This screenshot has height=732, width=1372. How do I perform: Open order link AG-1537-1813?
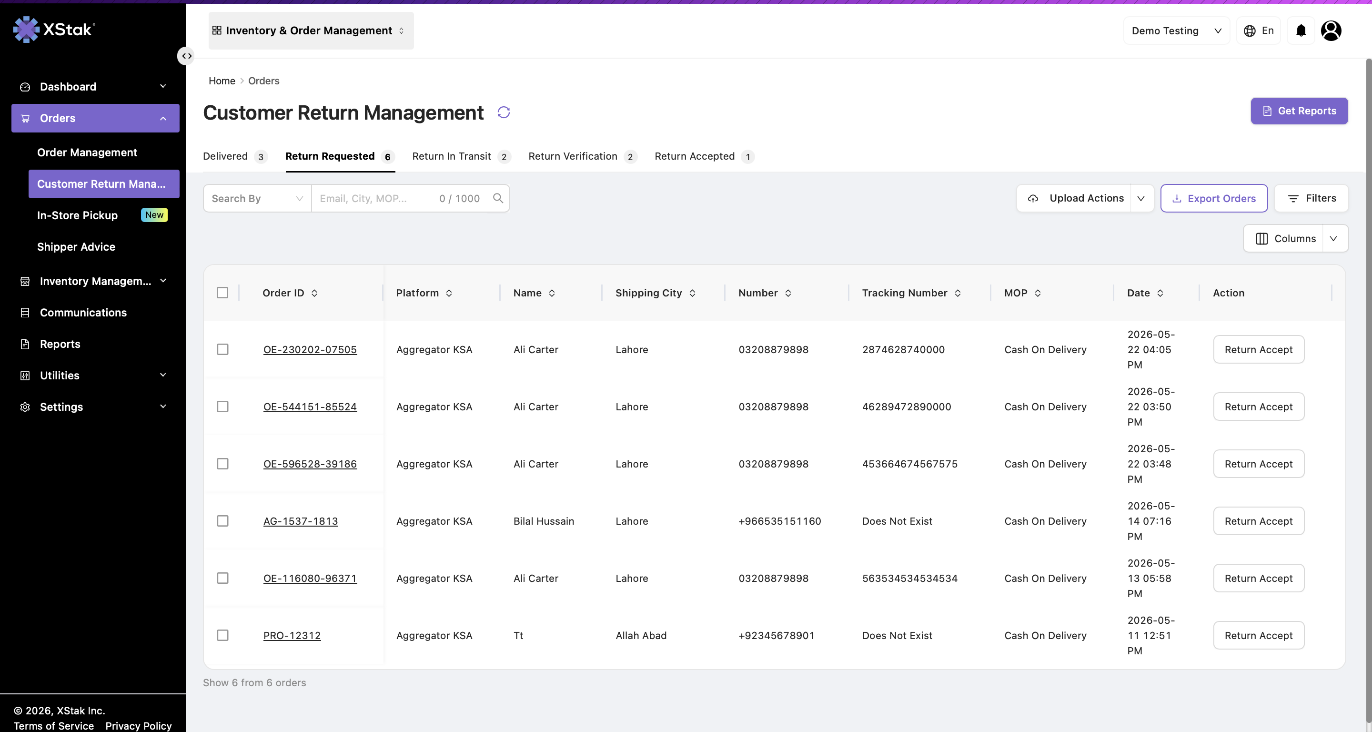(x=301, y=521)
